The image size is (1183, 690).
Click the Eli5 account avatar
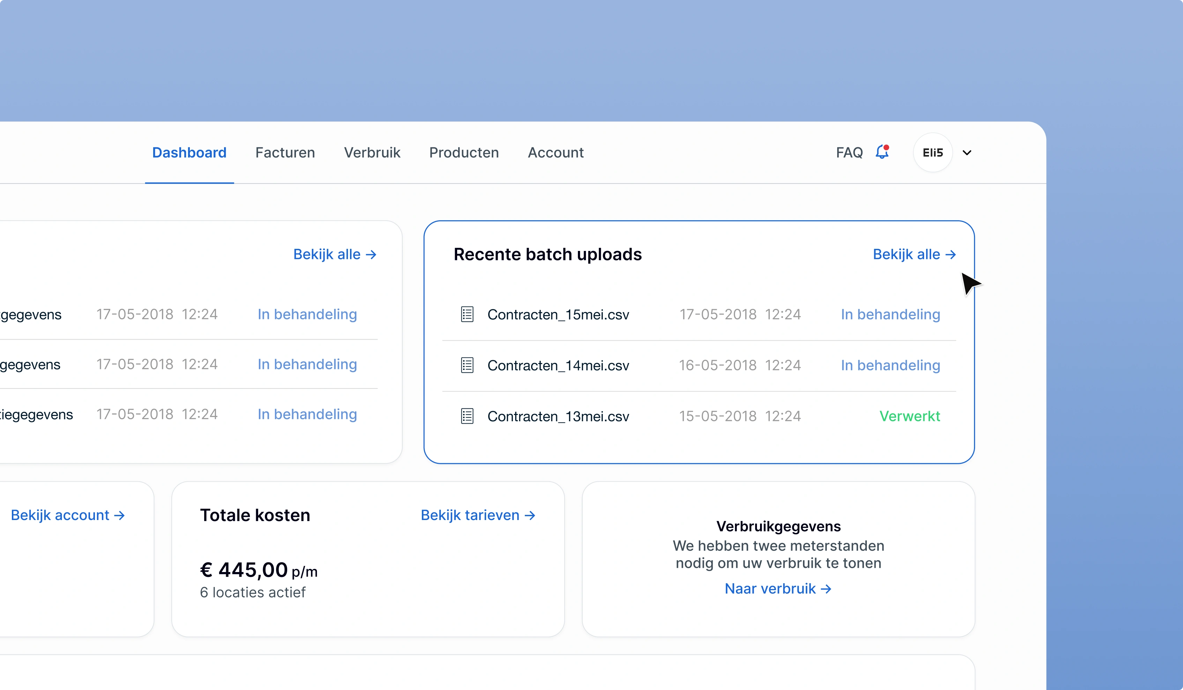pyautogui.click(x=932, y=153)
